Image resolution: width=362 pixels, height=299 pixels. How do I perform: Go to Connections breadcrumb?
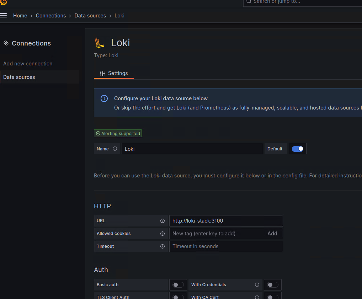[51, 16]
